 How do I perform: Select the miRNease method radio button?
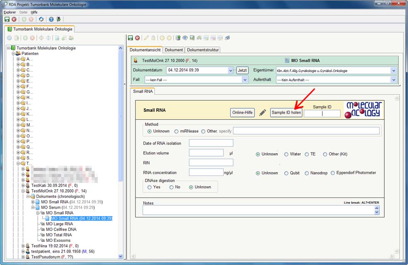click(x=176, y=131)
